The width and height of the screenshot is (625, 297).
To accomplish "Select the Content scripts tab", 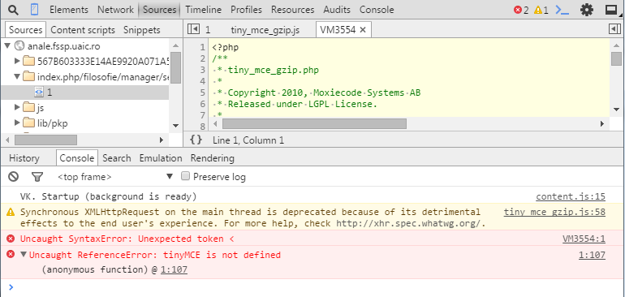I will [x=83, y=30].
